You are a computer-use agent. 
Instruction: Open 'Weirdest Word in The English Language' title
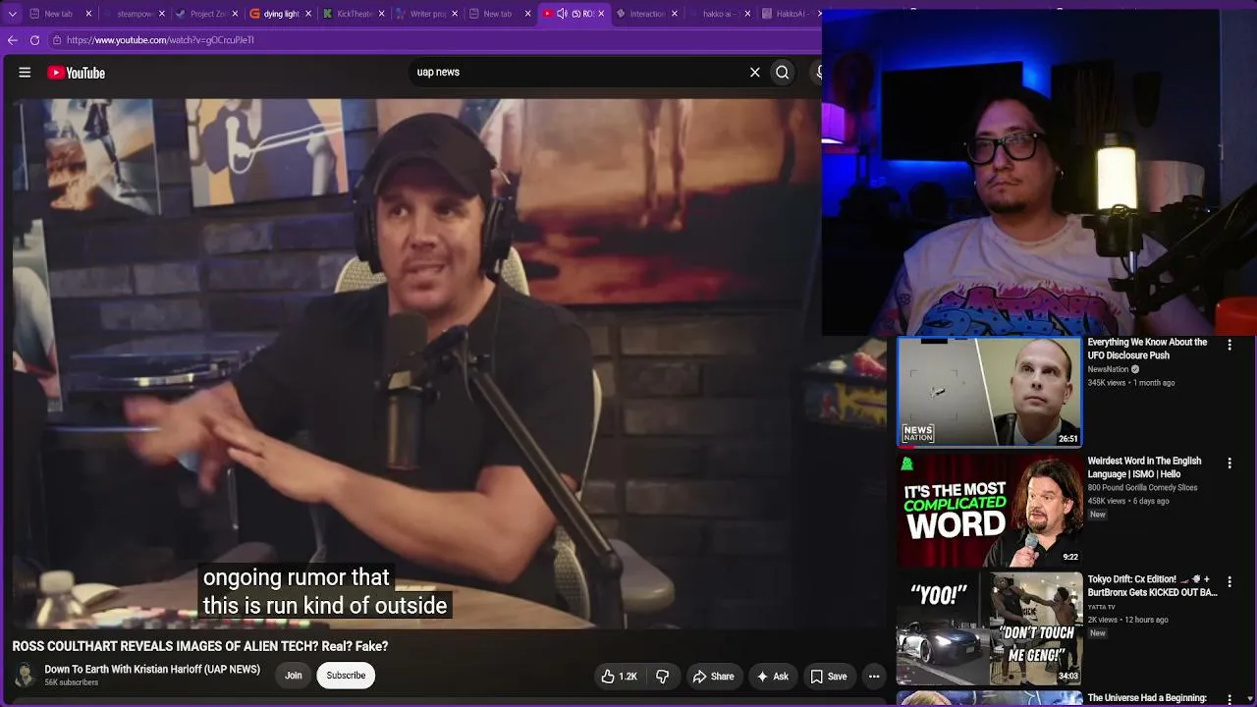click(1144, 467)
